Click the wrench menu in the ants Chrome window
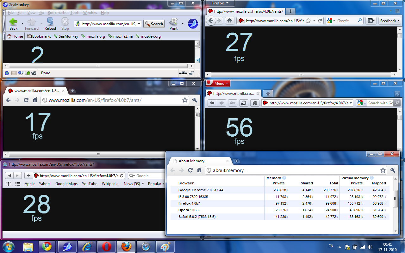The height and width of the screenshot is (253, 405). click(x=195, y=100)
